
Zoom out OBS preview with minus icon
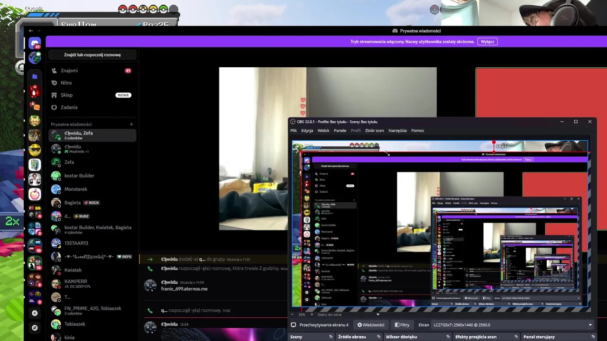point(293,314)
